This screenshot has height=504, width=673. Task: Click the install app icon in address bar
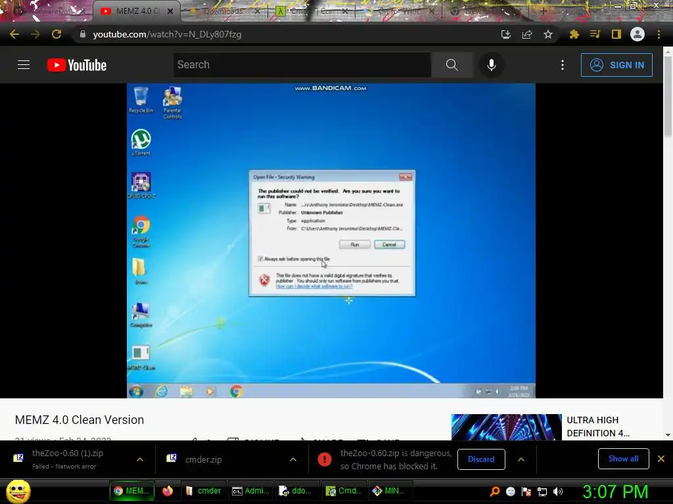pyautogui.click(x=506, y=34)
